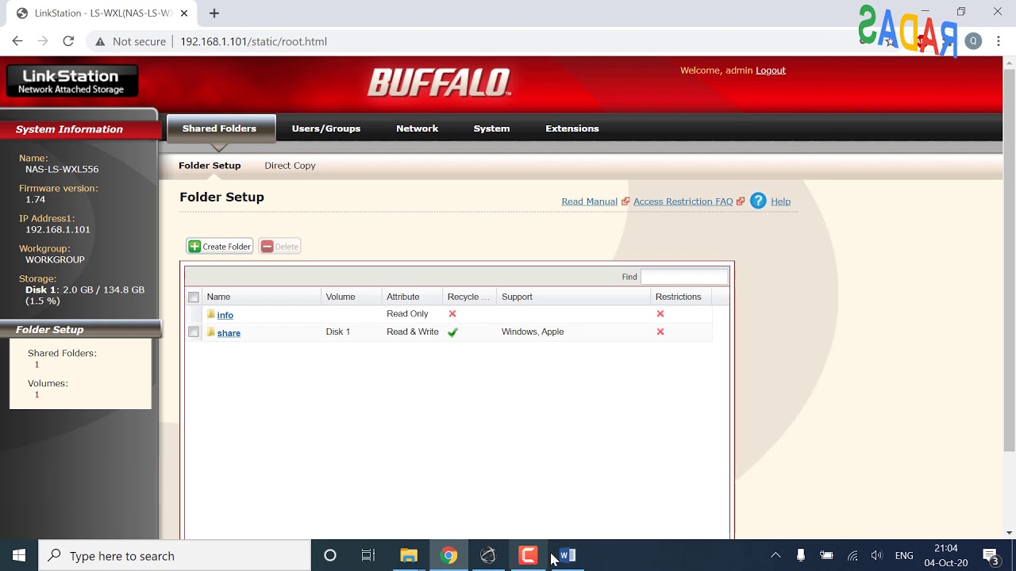Click the Help link
Image resolution: width=1016 pixels, height=571 pixels.
coord(780,201)
